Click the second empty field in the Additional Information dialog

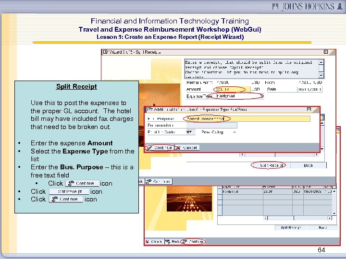click(x=212, y=125)
